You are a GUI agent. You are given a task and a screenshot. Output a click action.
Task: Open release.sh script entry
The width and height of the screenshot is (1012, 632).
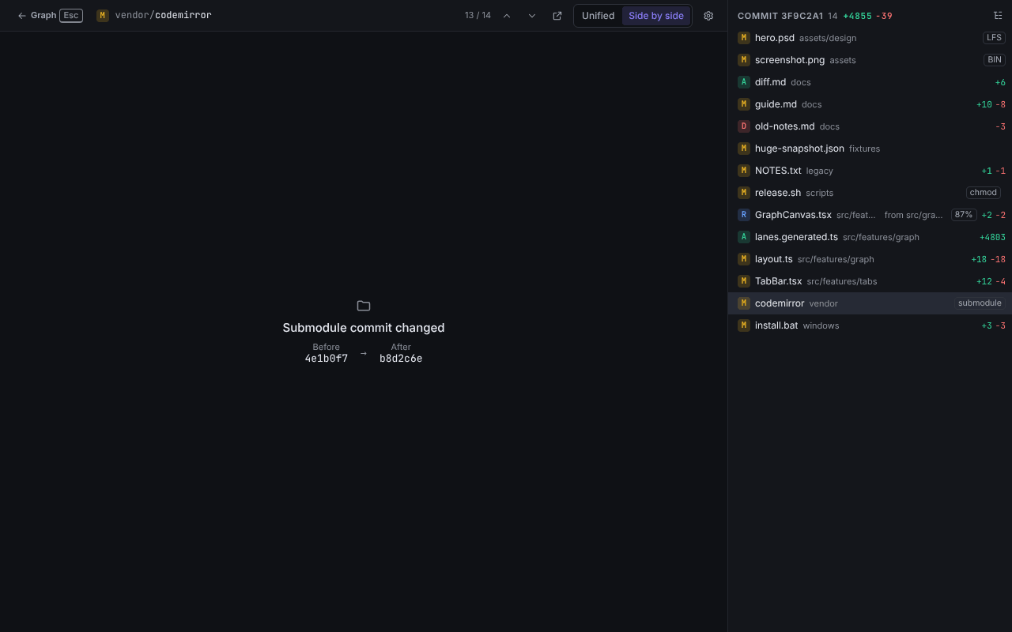[870, 193]
